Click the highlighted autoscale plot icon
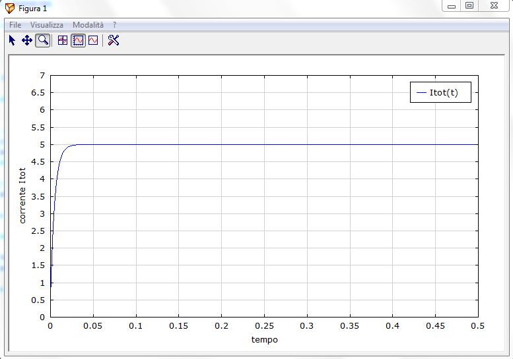The image size is (513, 359). (78, 40)
